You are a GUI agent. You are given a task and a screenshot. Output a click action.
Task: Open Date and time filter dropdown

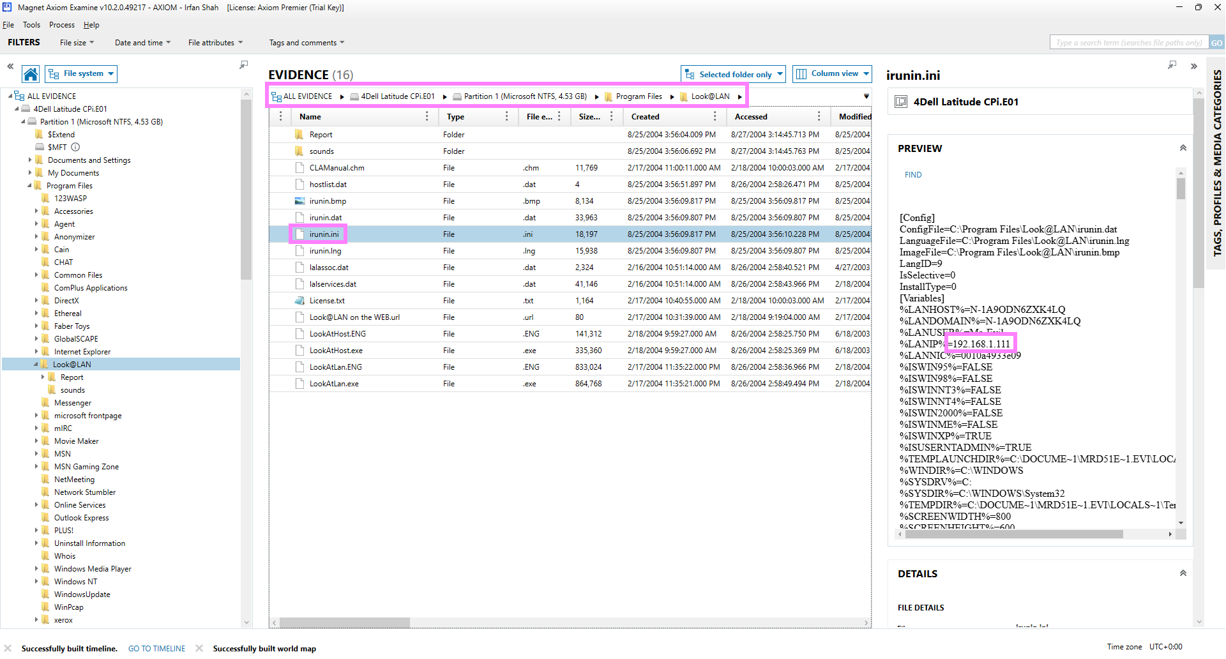(142, 43)
